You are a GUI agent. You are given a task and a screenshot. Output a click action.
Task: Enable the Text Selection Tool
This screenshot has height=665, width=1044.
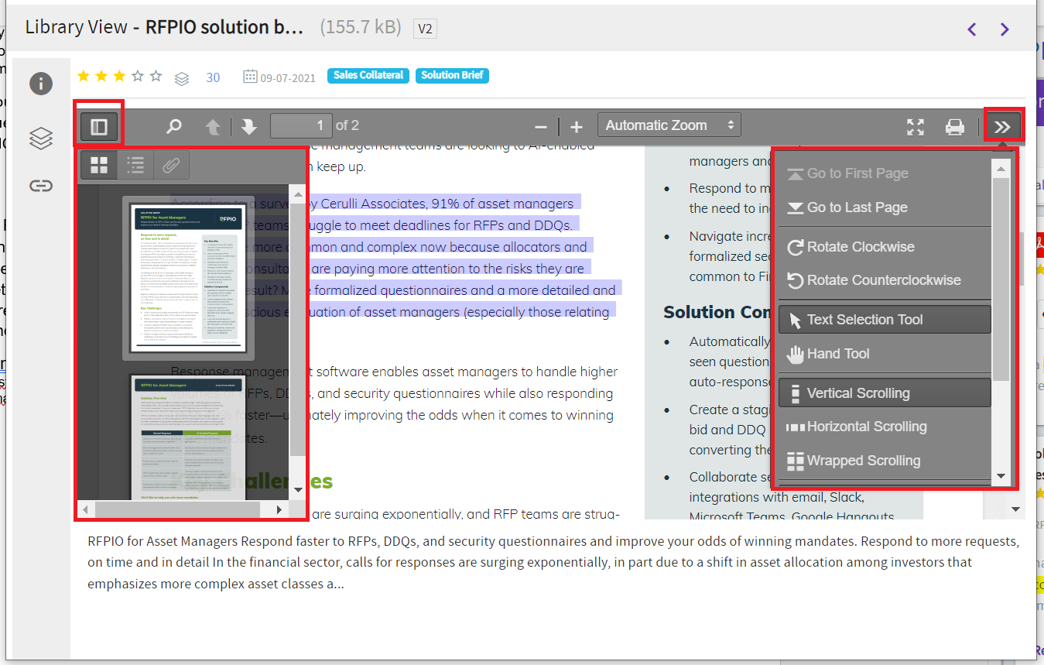click(885, 320)
